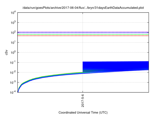Viewport: 164px width, 115px height.
Task: Select the 10^-3 y-axis label
Action: [x=13, y=83]
